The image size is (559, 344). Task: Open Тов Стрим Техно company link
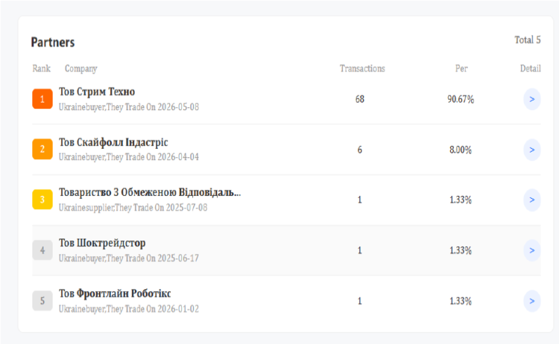[97, 92]
